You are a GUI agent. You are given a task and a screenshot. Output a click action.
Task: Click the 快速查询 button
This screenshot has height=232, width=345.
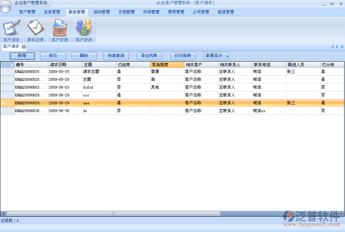pyautogui.click(x=116, y=56)
